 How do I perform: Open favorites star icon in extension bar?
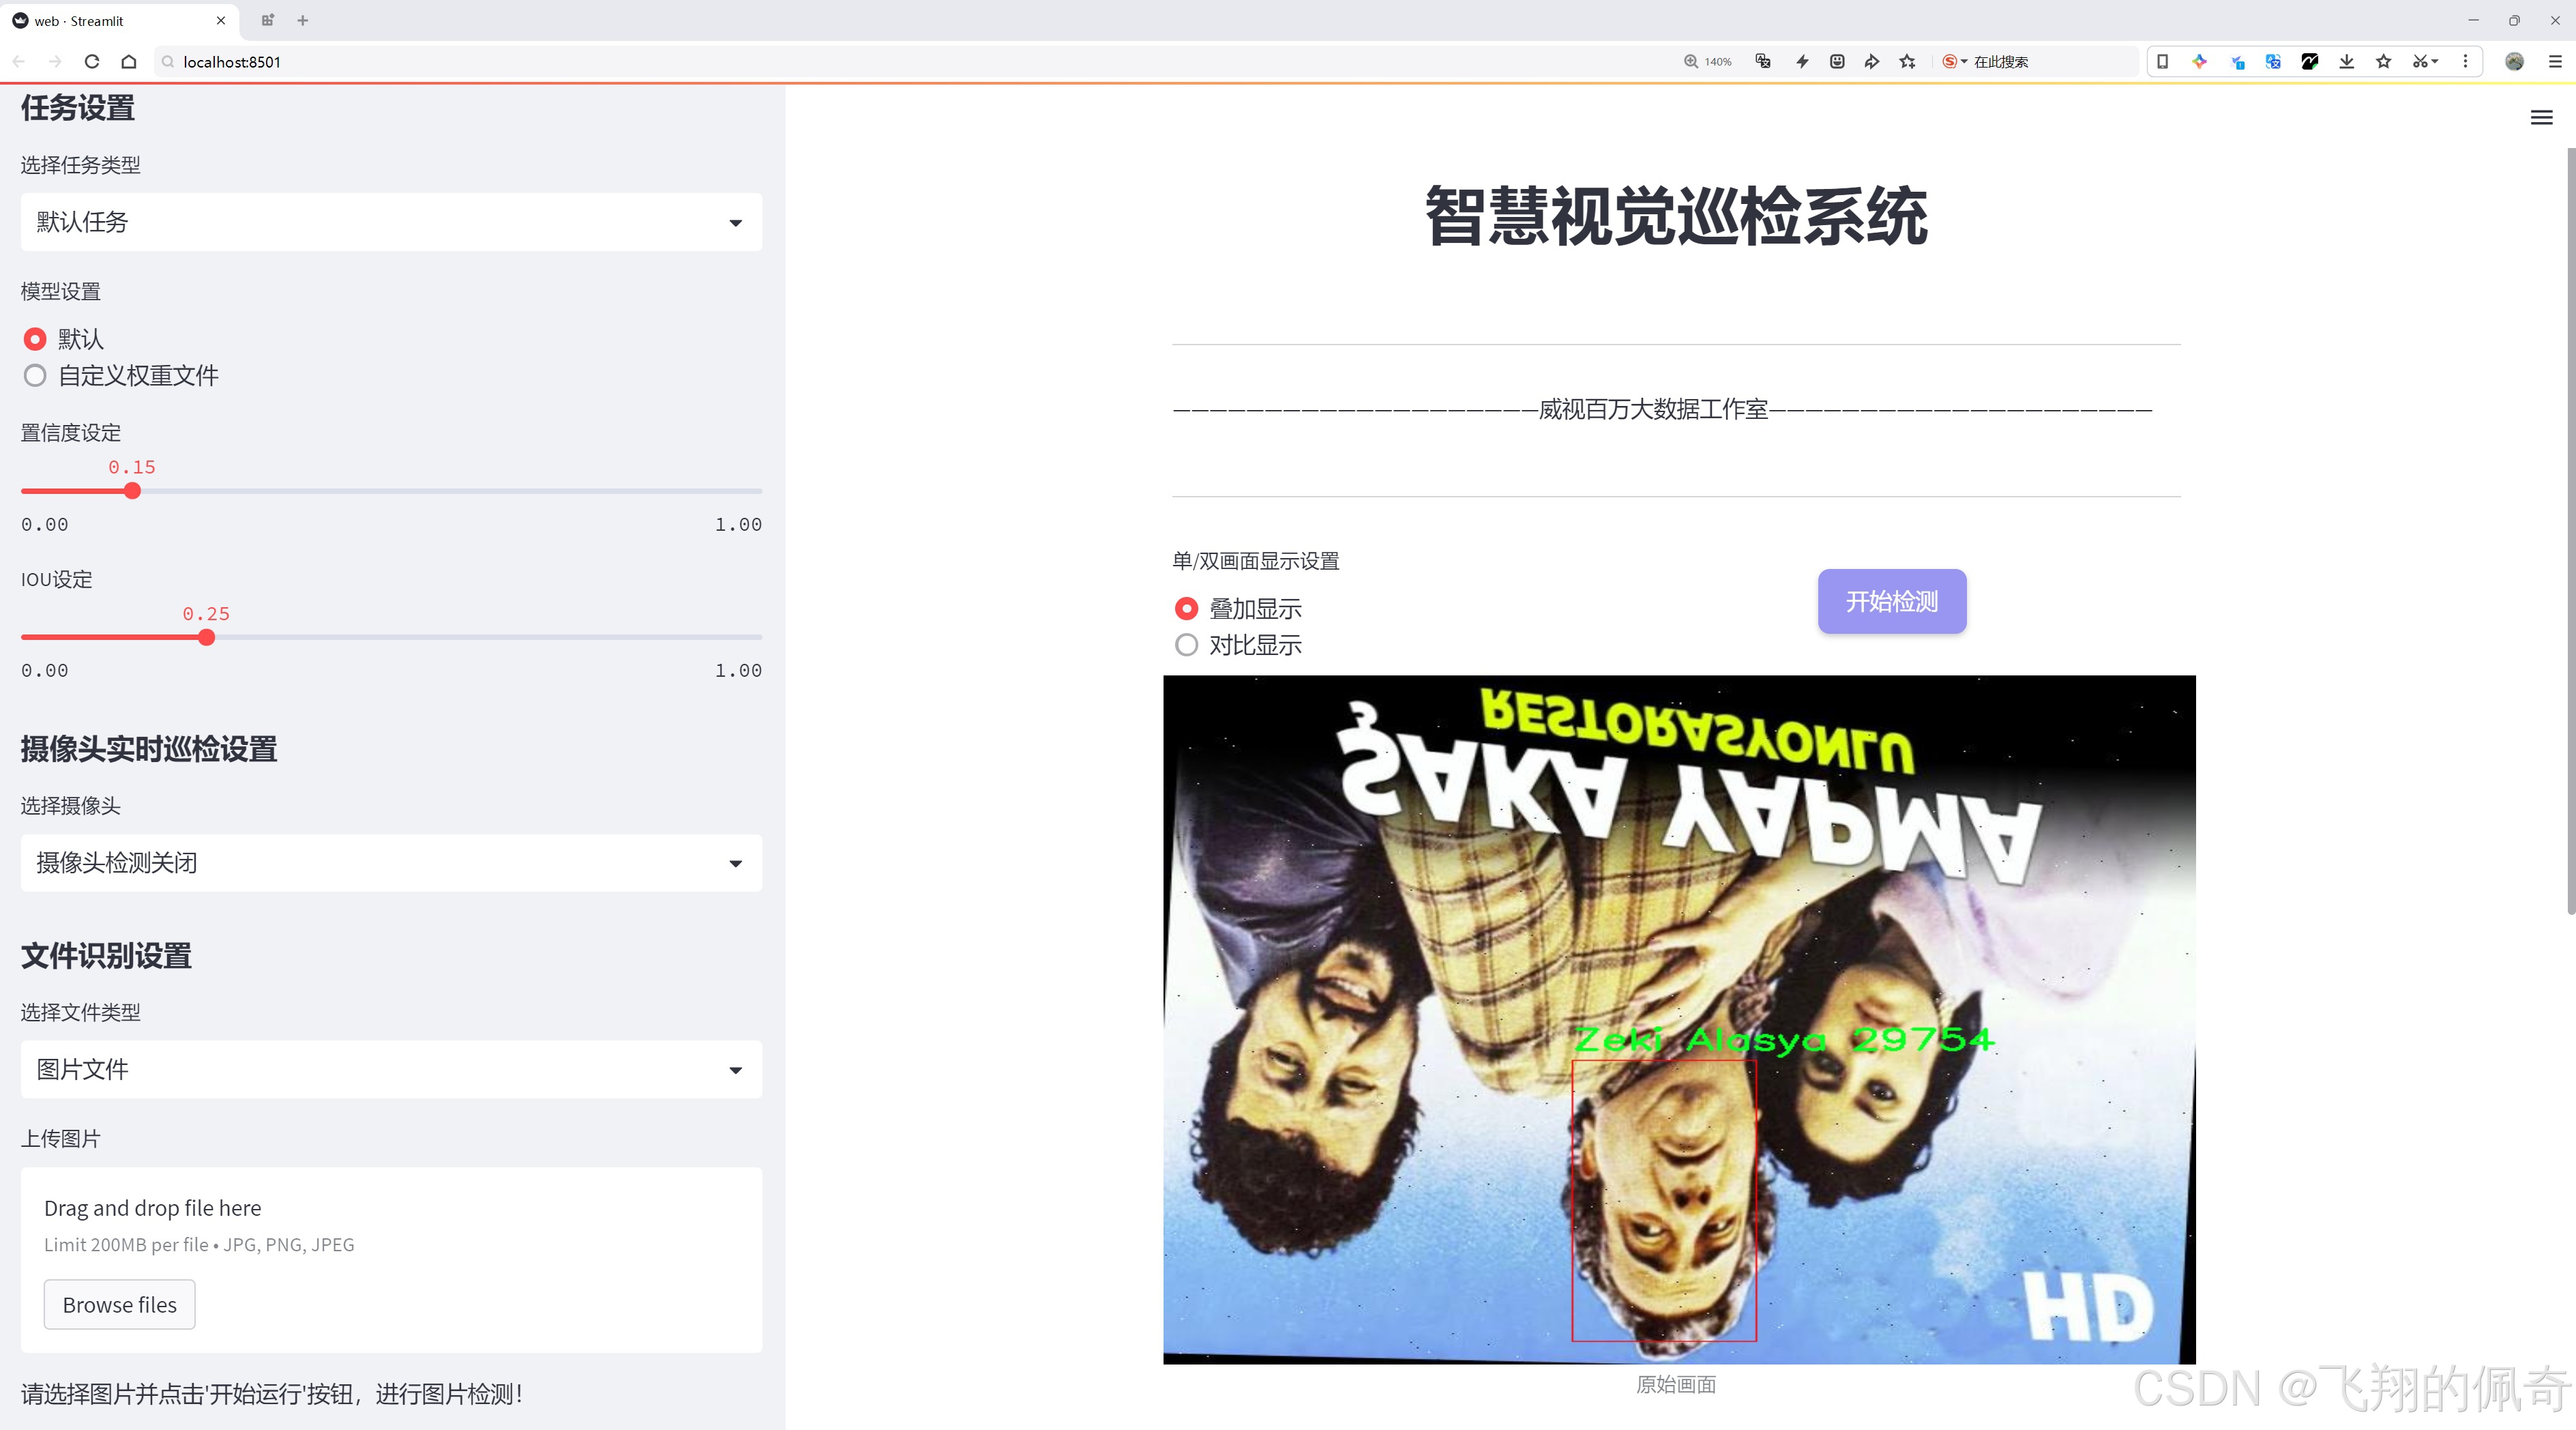(x=2384, y=62)
